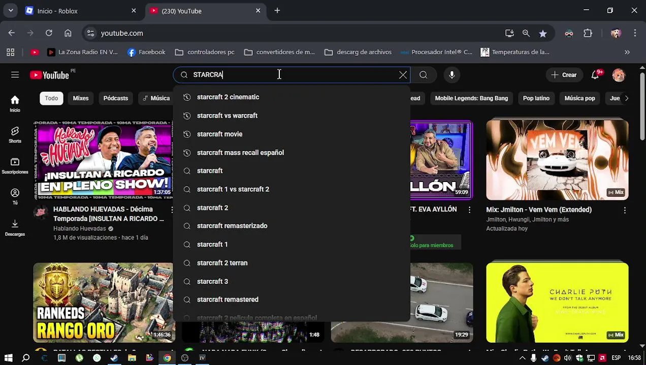Image resolution: width=646 pixels, height=365 pixels.
Task: Open Temperaturas de la... bookmark
Action: coord(515,52)
